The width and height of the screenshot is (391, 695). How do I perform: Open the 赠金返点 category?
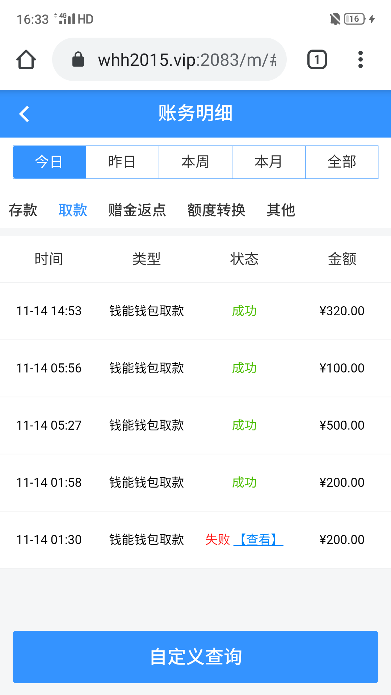pos(137,210)
